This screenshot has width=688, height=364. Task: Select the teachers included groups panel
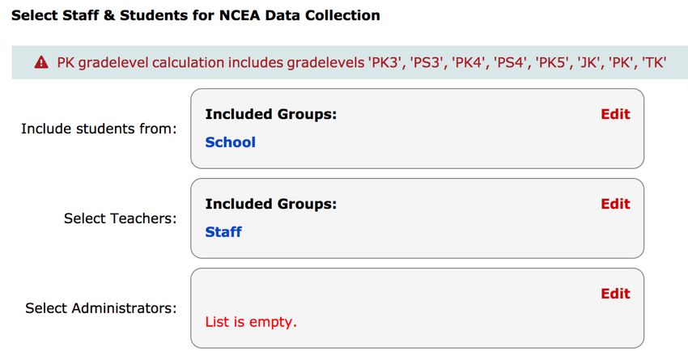(417, 218)
